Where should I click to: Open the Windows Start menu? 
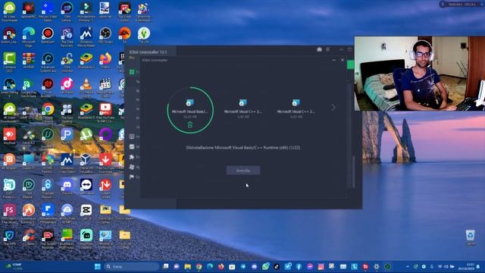98,266
